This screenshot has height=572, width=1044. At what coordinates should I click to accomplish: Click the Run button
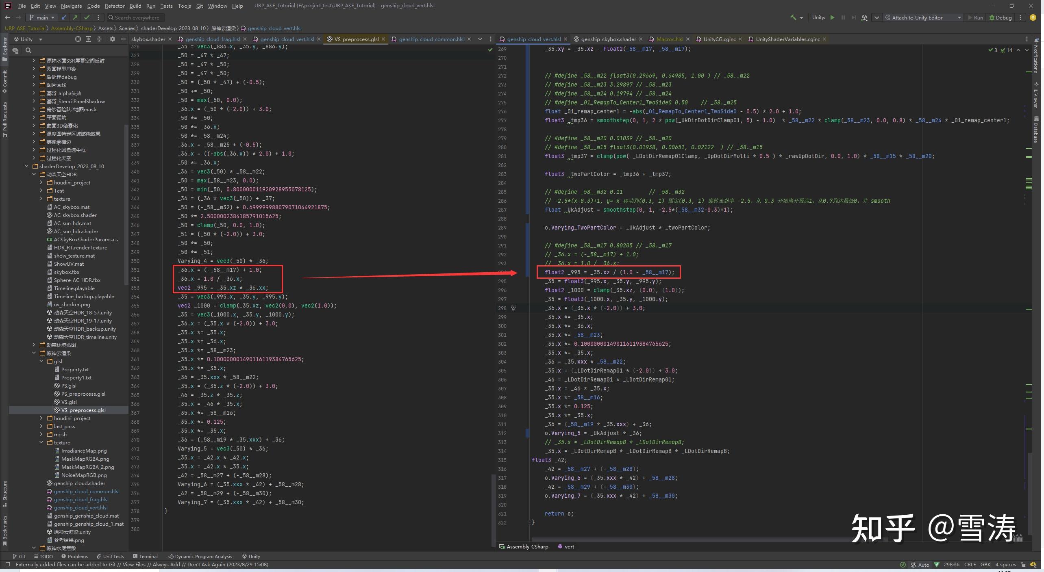coord(976,17)
